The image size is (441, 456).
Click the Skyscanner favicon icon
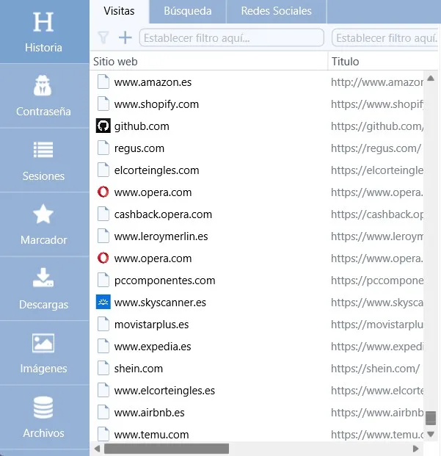[103, 302]
